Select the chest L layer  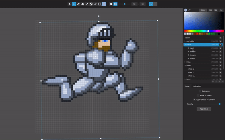(203, 72)
